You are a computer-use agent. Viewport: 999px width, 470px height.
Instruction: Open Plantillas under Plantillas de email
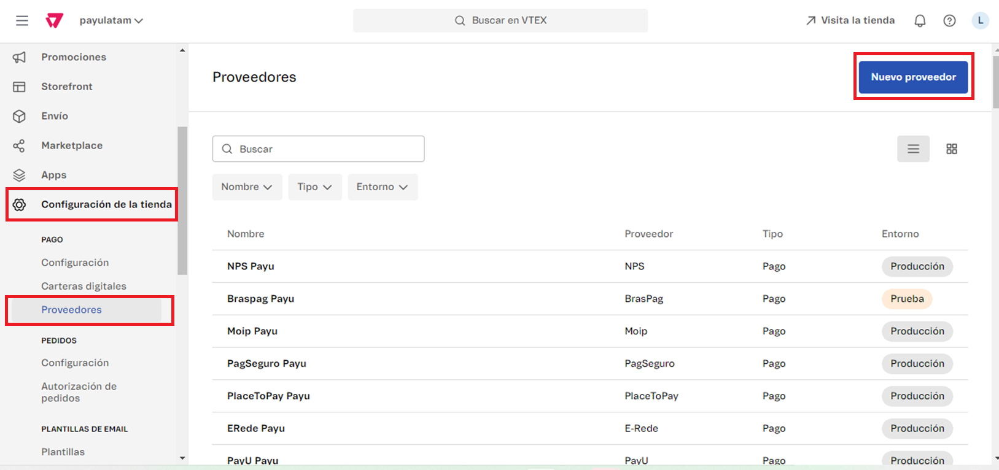click(x=63, y=452)
